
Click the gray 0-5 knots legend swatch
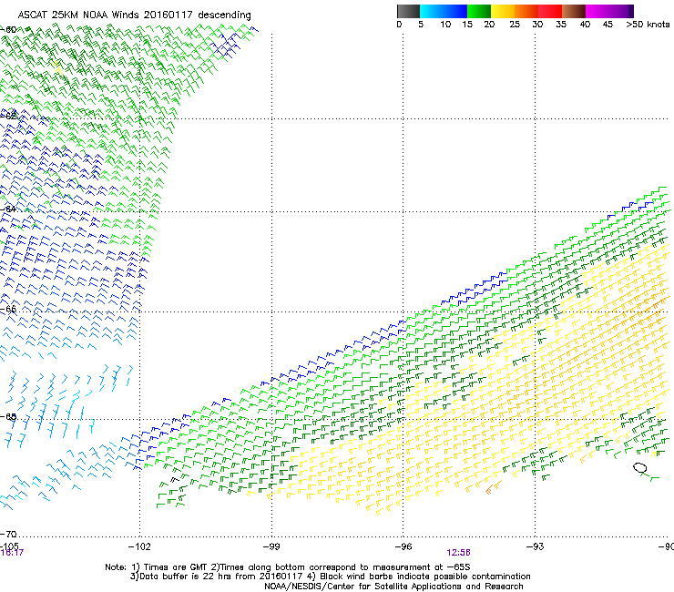[x=408, y=11]
